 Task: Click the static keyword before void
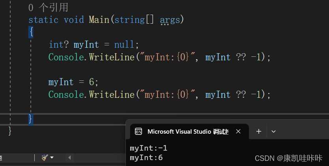coord(44,19)
